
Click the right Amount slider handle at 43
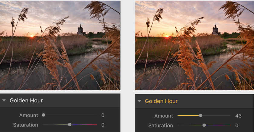pyautogui.click(x=200, y=115)
